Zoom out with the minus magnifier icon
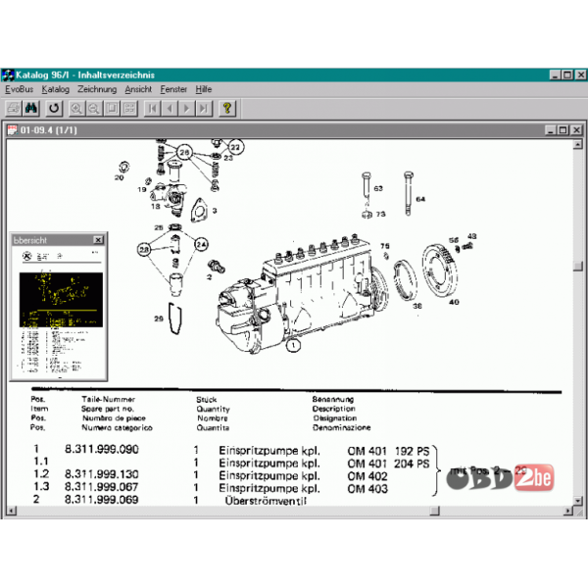The width and height of the screenshot is (588, 588). tap(94, 109)
